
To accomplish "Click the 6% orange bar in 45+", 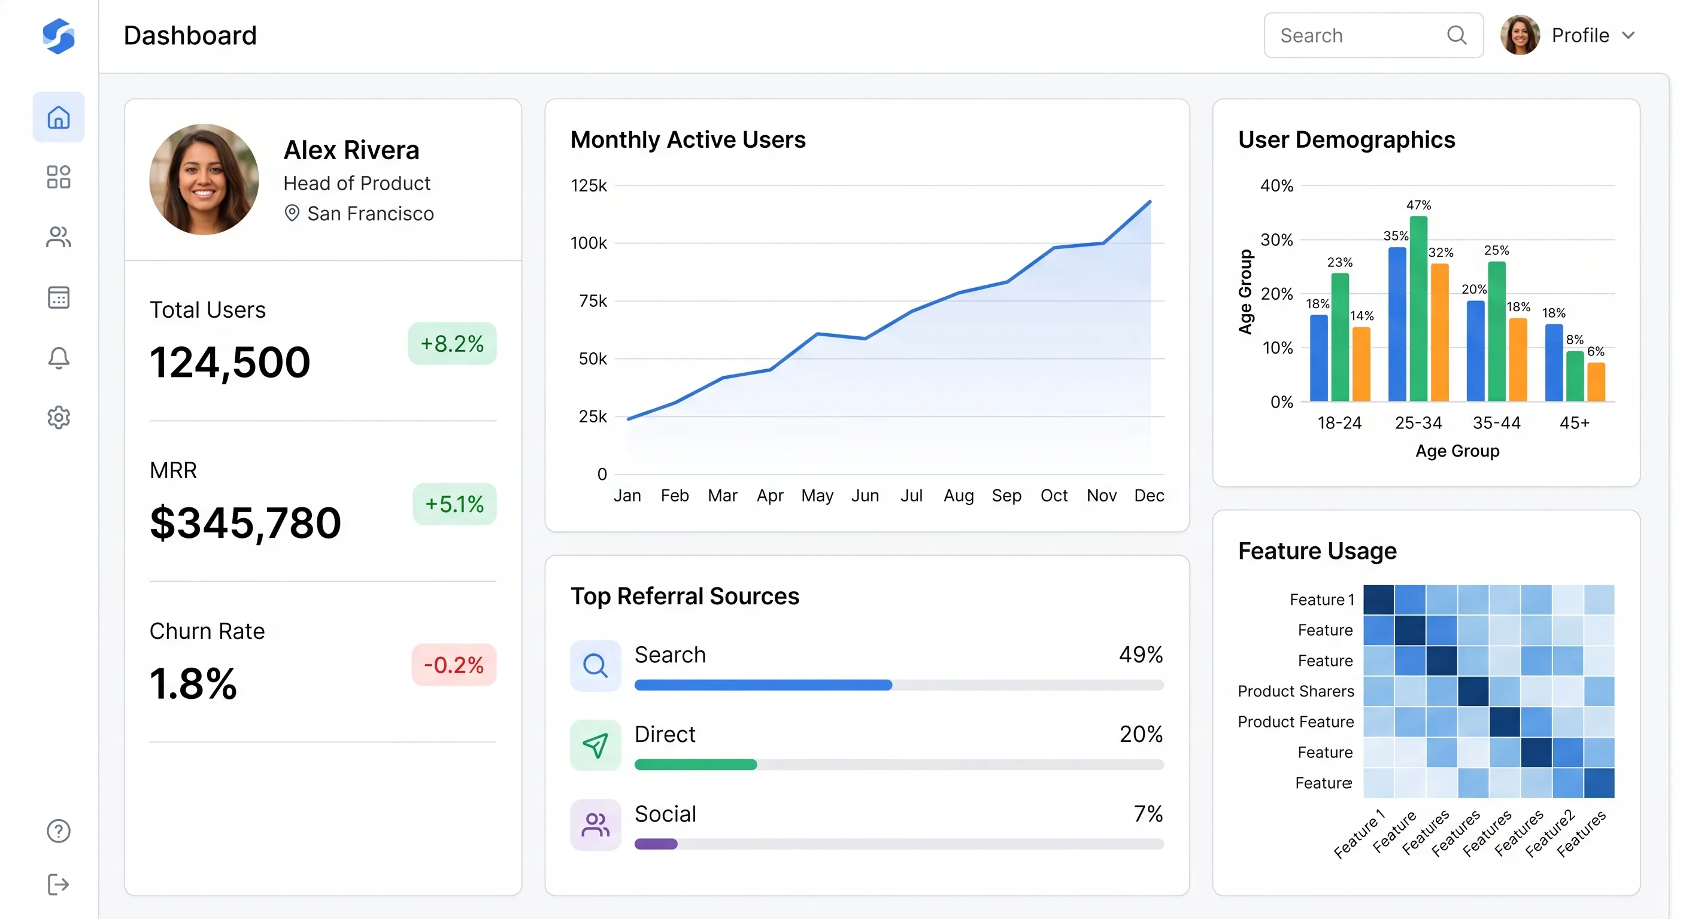I will coord(1596,381).
